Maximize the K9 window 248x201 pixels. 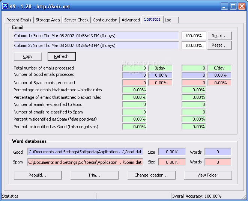click(x=233, y=6)
